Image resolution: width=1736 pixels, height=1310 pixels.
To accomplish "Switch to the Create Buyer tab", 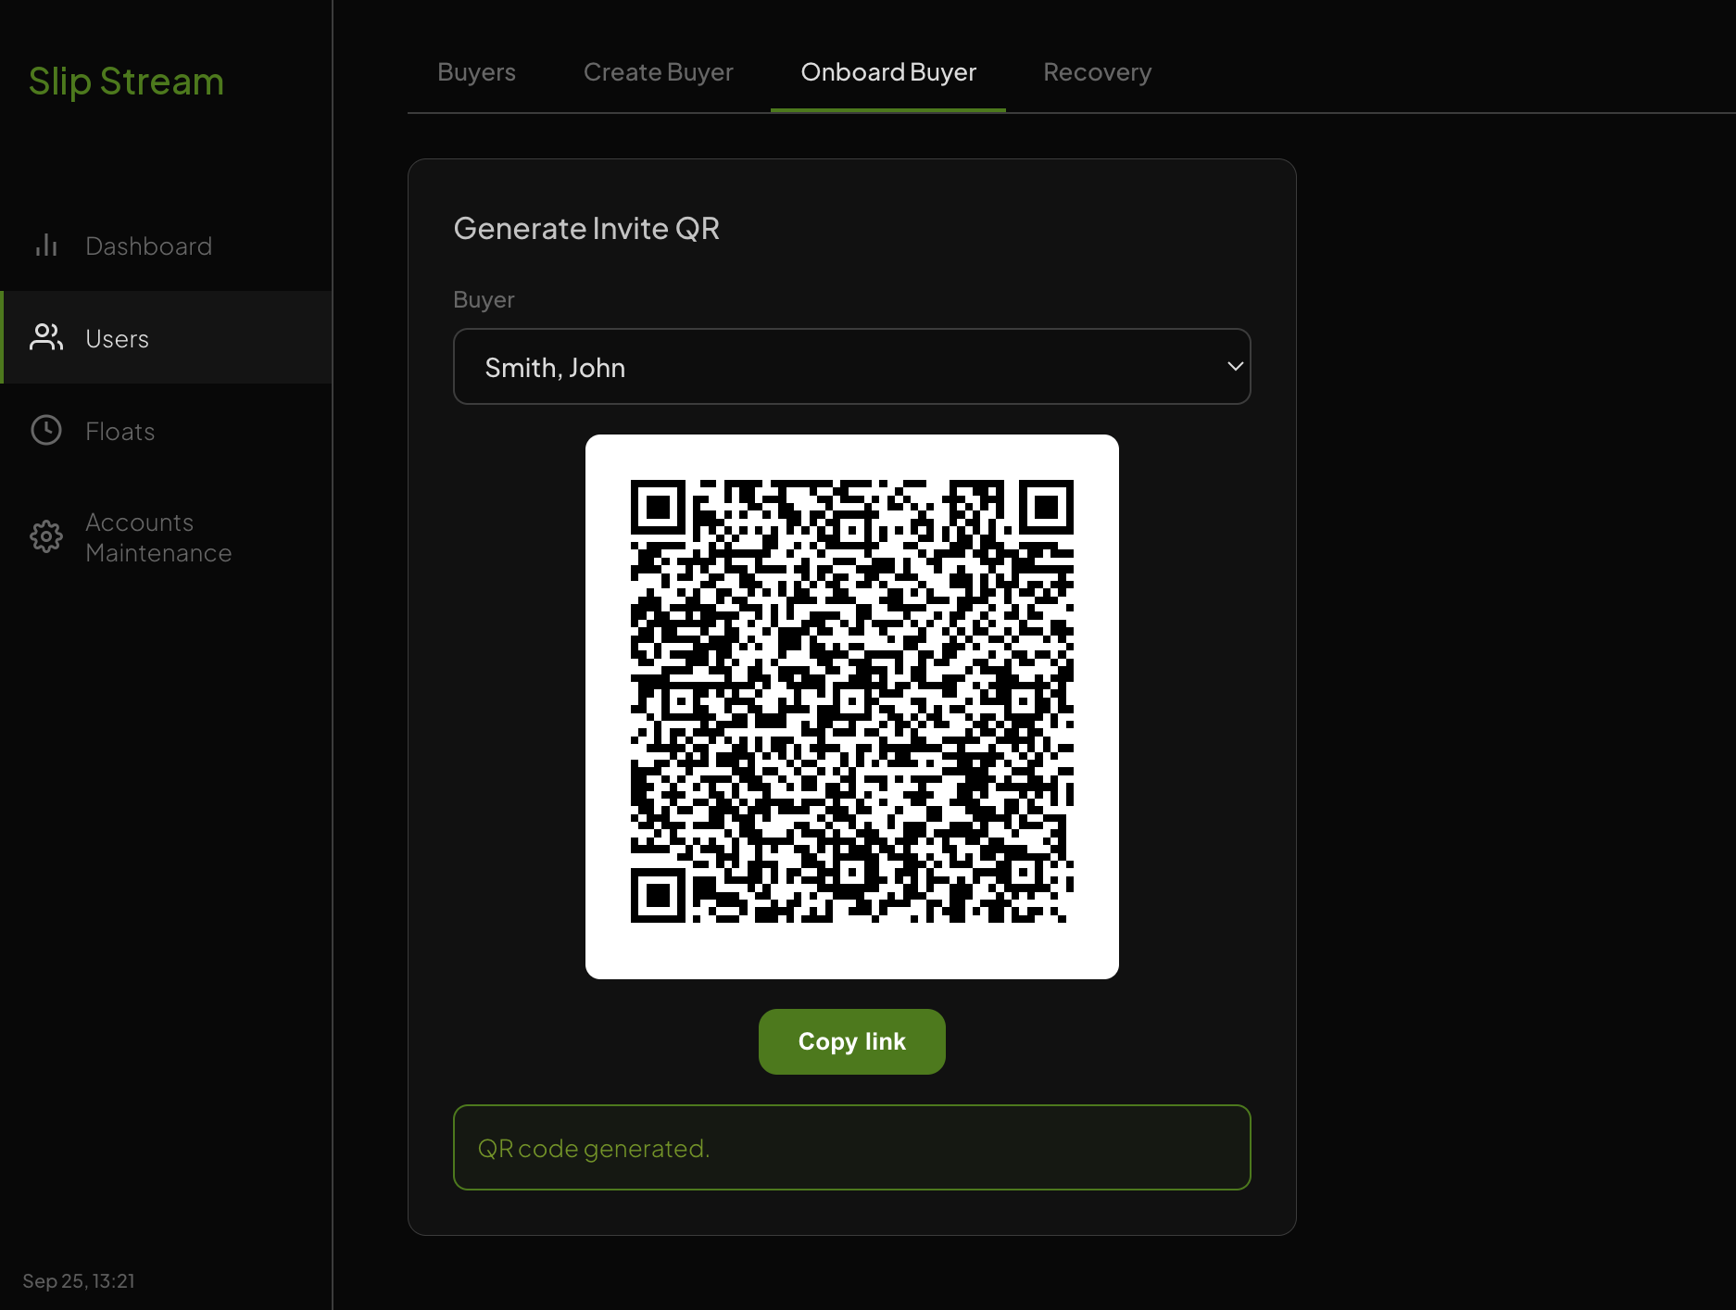I will 658,72.
